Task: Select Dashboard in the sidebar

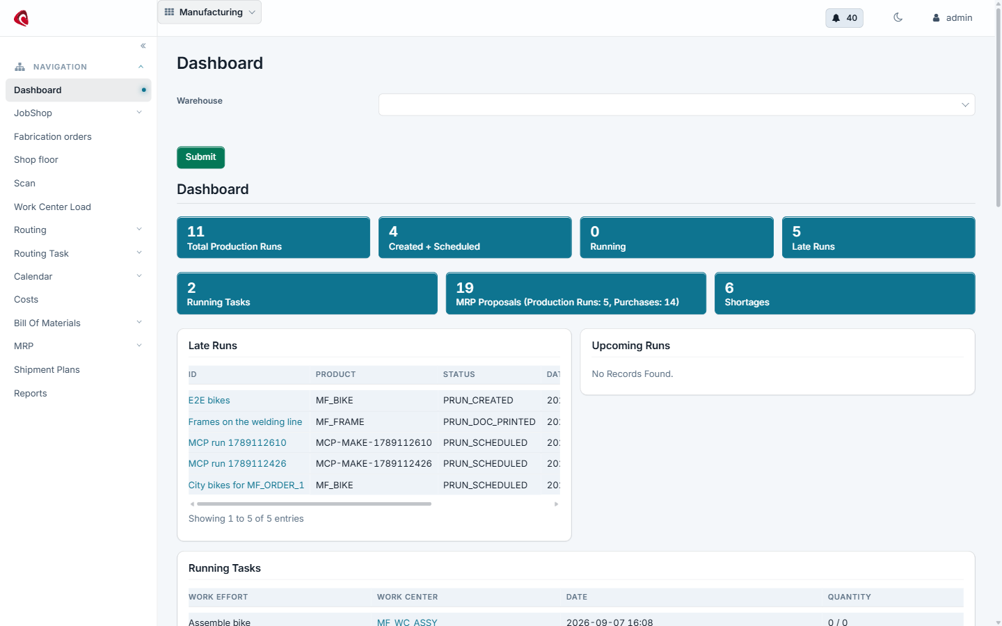Action: tap(78, 90)
